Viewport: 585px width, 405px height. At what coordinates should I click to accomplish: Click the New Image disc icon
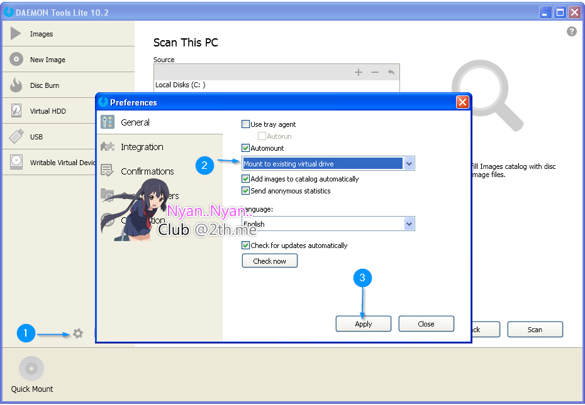pos(16,59)
